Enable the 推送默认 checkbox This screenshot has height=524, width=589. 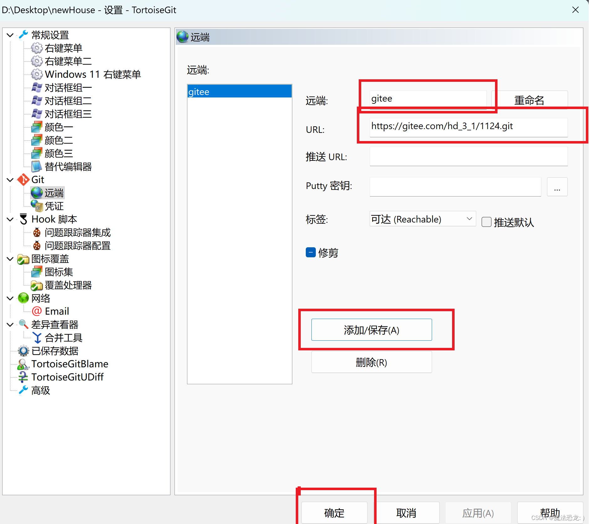point(486,222)
